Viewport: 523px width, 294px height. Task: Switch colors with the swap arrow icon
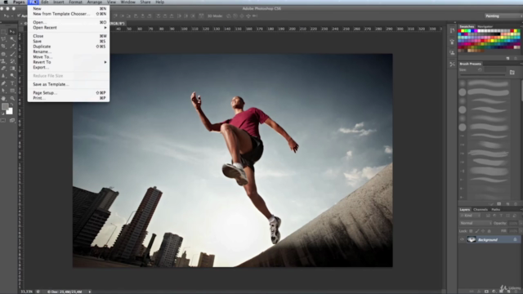(11, 105)
